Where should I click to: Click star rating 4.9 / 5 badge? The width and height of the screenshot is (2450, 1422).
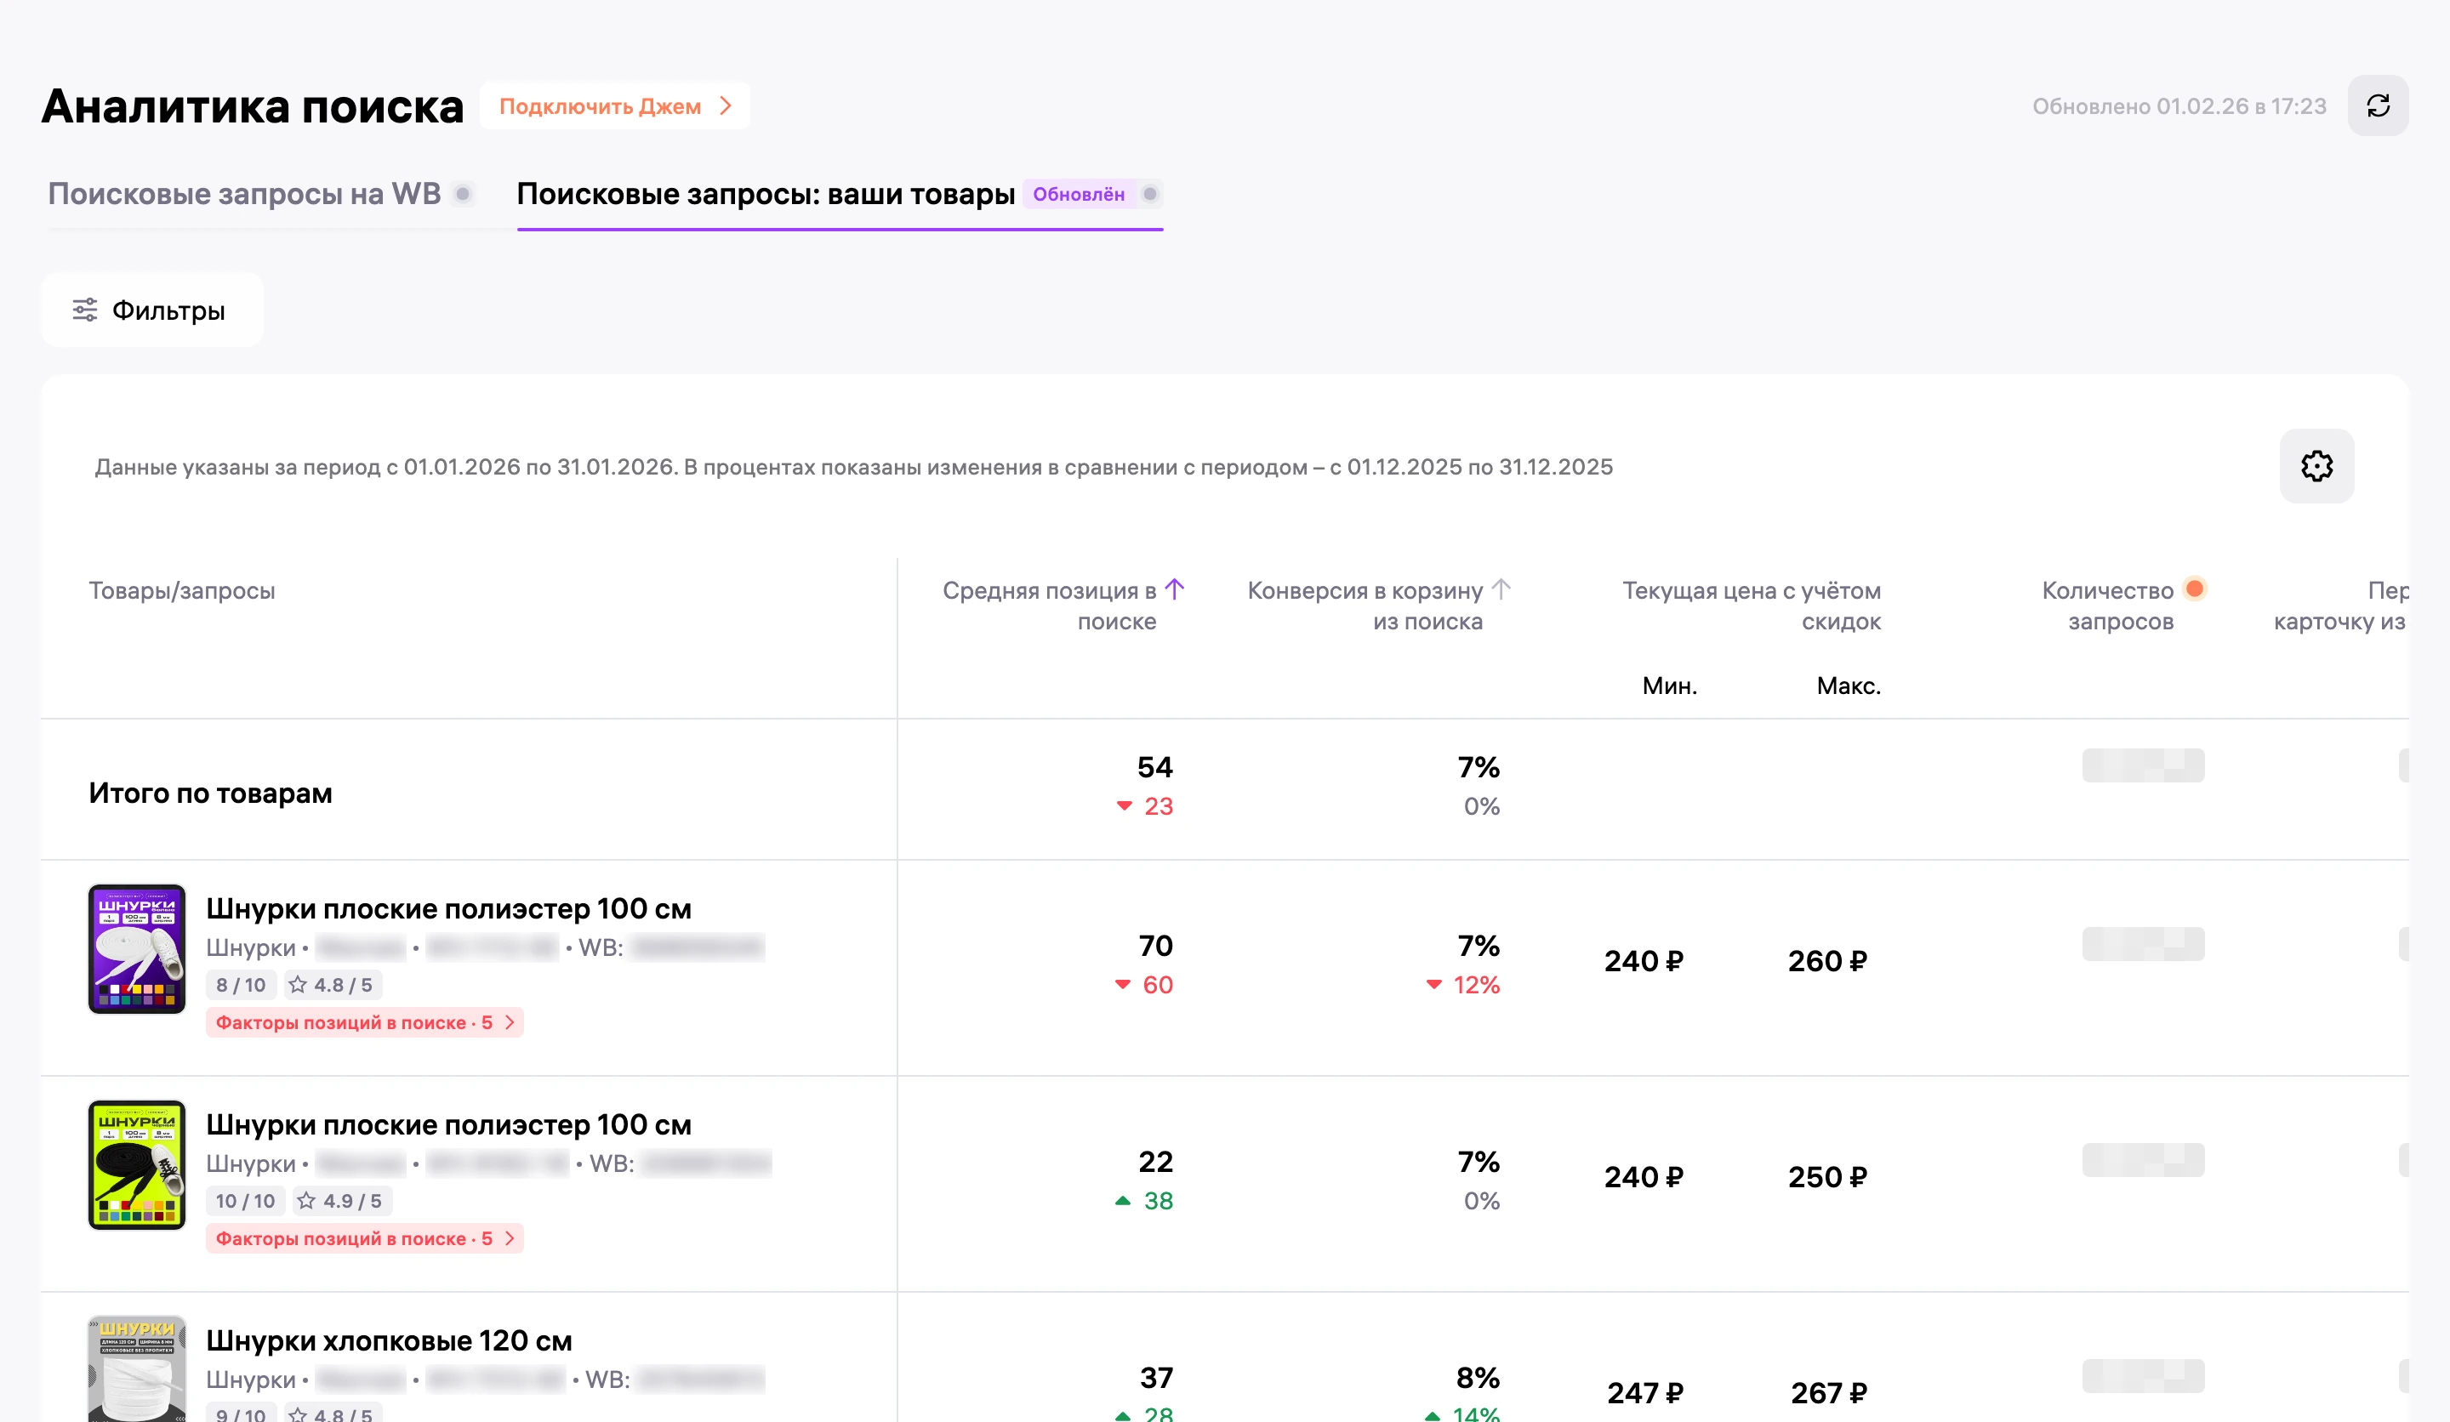[x=341, y=1200]
